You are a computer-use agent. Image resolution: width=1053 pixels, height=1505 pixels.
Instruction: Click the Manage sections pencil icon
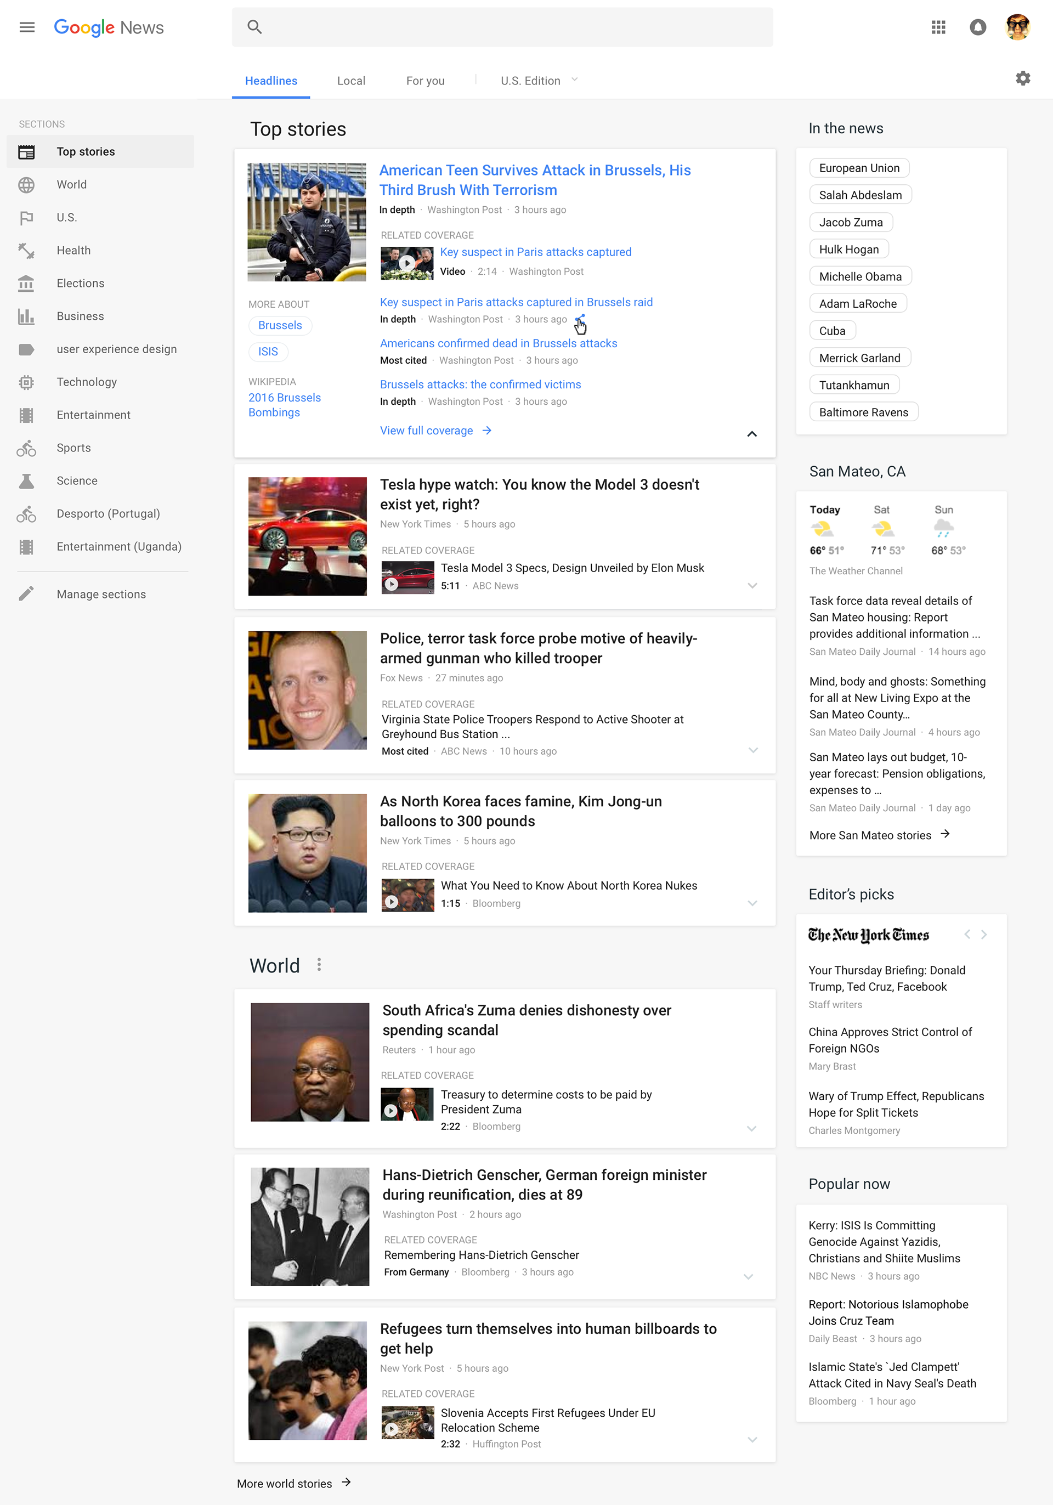[26, 594]
